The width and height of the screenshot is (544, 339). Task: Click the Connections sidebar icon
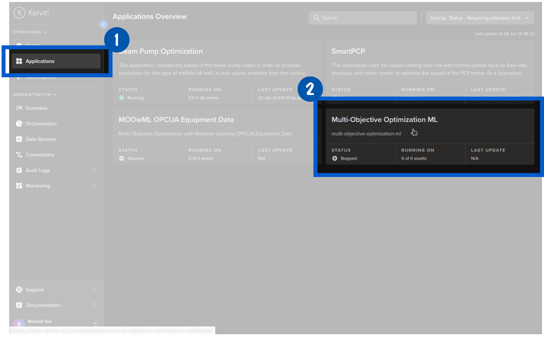19,155
